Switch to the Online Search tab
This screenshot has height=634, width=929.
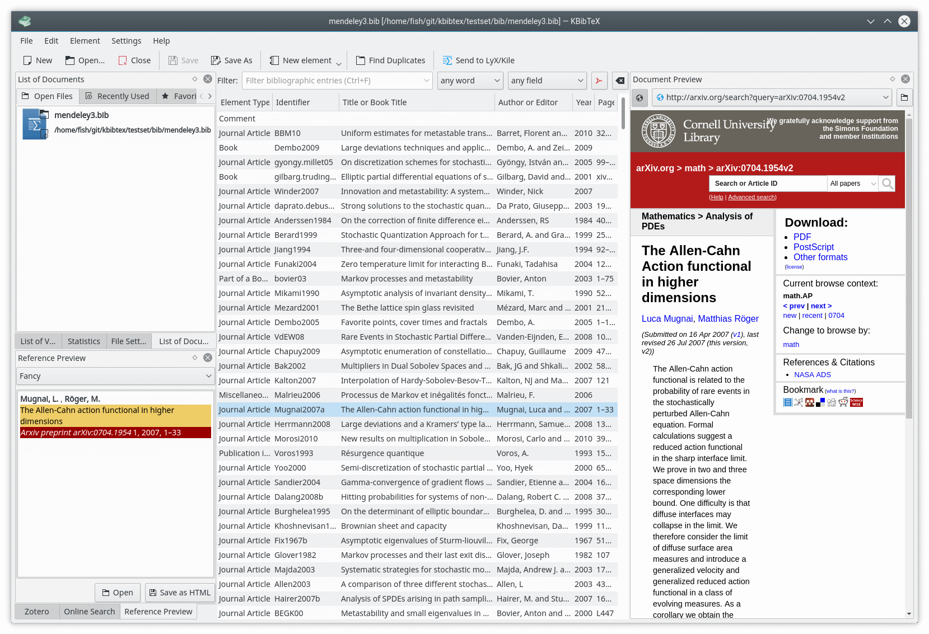point(89,611)
